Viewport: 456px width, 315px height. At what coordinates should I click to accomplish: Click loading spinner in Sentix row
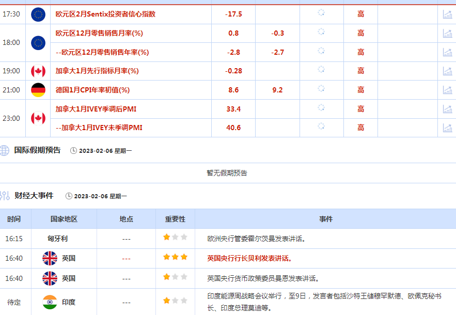pos(321,13)
